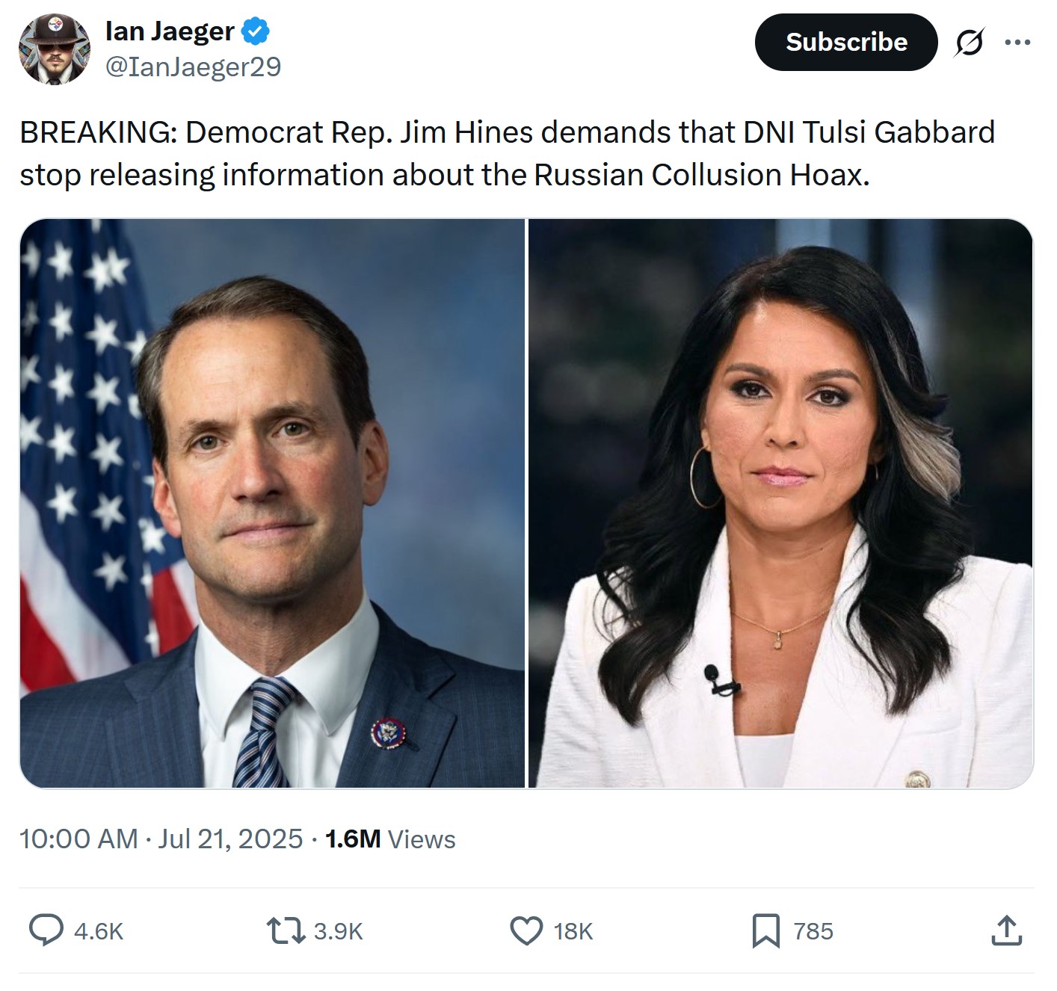Viewport: 1057px width, 991px height.
Task: Open the three-dot more options menu
Action: pos(1017,43)
